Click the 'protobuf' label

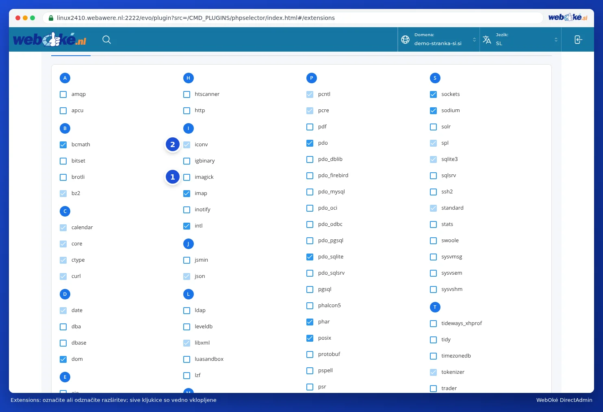point(329,354)
